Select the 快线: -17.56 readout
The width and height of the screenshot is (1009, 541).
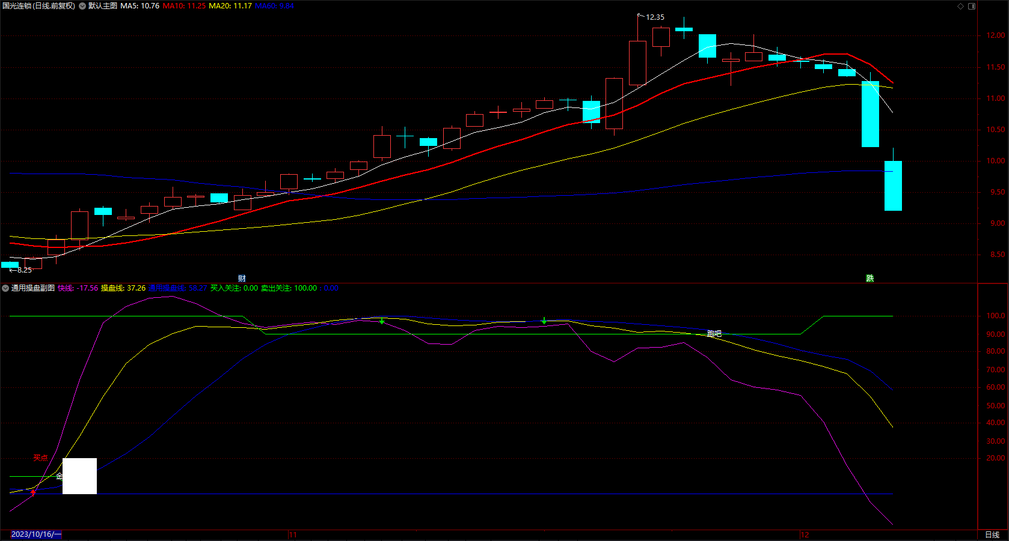click(78, 288)
